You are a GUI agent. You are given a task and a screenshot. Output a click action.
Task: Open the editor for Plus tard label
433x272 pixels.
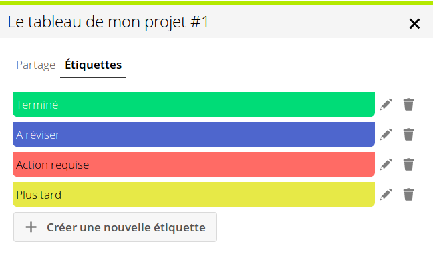[386, 195]
